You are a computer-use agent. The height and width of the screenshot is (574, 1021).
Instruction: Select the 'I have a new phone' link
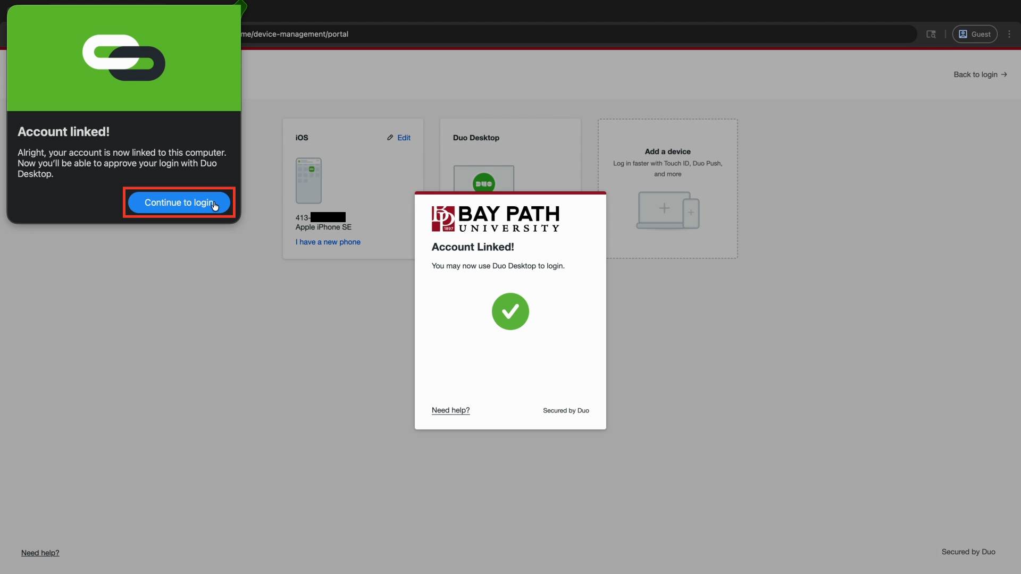(328, 242)
